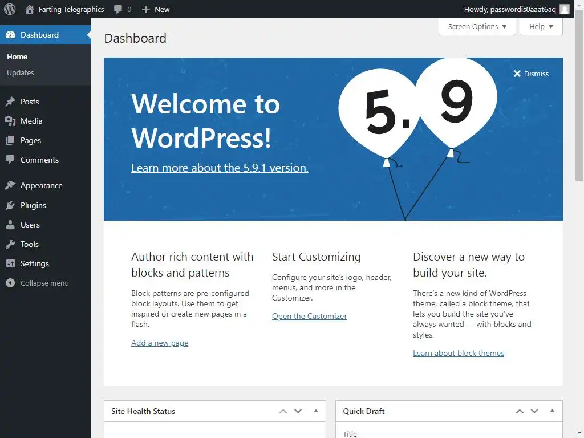
Task: Click New in the admin bar
Action: tap(162, 9)
